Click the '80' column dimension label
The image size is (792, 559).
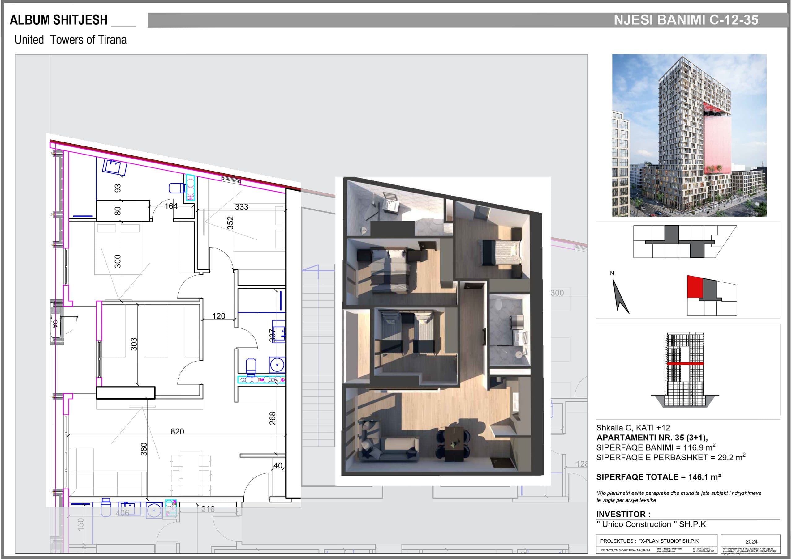pos(118,210)
